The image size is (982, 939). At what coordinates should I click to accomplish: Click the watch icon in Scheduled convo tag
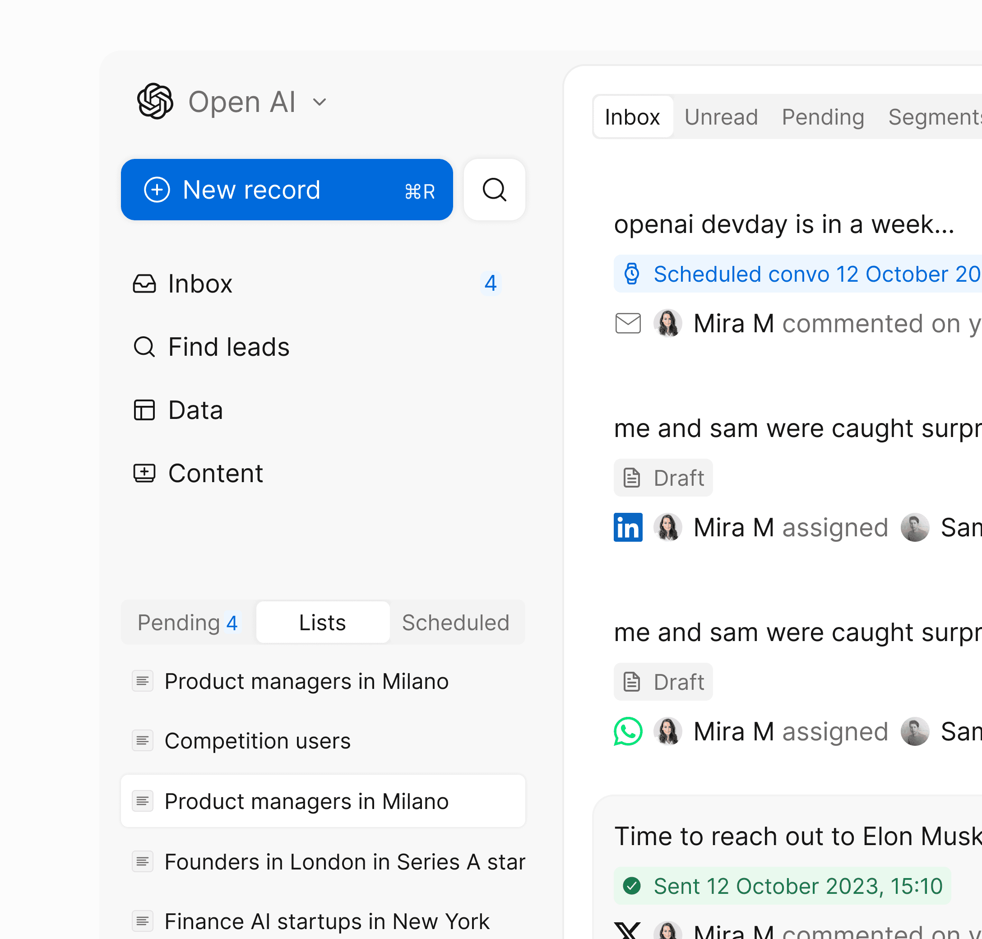pyautogui.click(x=632, y=274)
